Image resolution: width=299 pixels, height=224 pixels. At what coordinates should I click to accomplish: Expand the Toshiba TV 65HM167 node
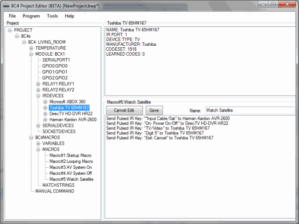pyautogui.click(x=45, y=108)
